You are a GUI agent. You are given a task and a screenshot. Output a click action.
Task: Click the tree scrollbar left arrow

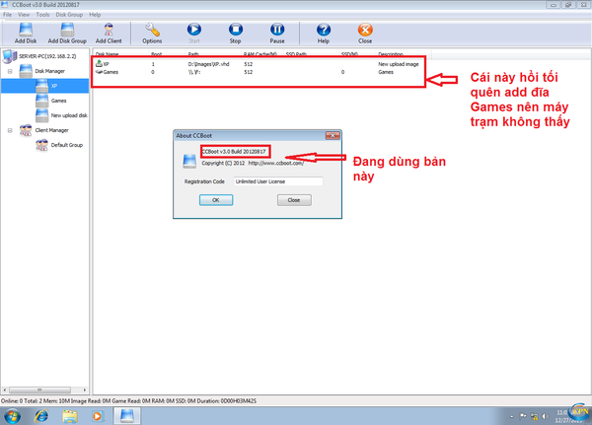click(x=5, y=390)
